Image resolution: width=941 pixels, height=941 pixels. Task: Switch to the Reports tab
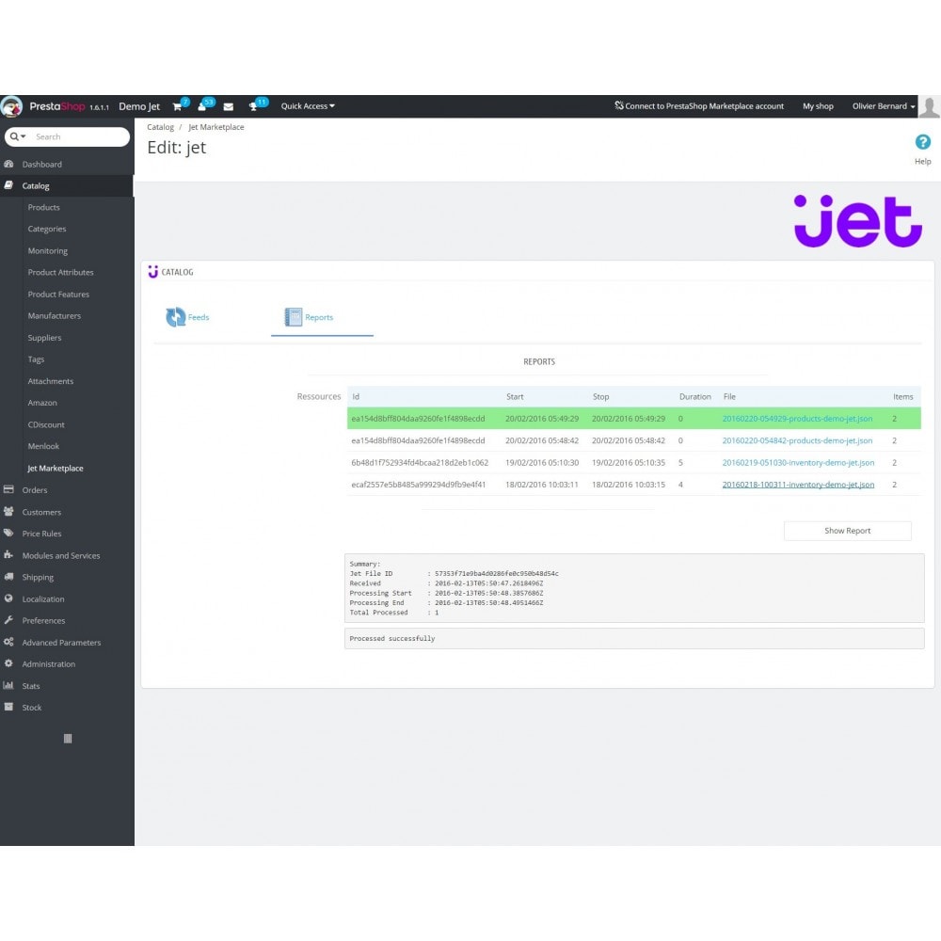(x=322, y=317)
